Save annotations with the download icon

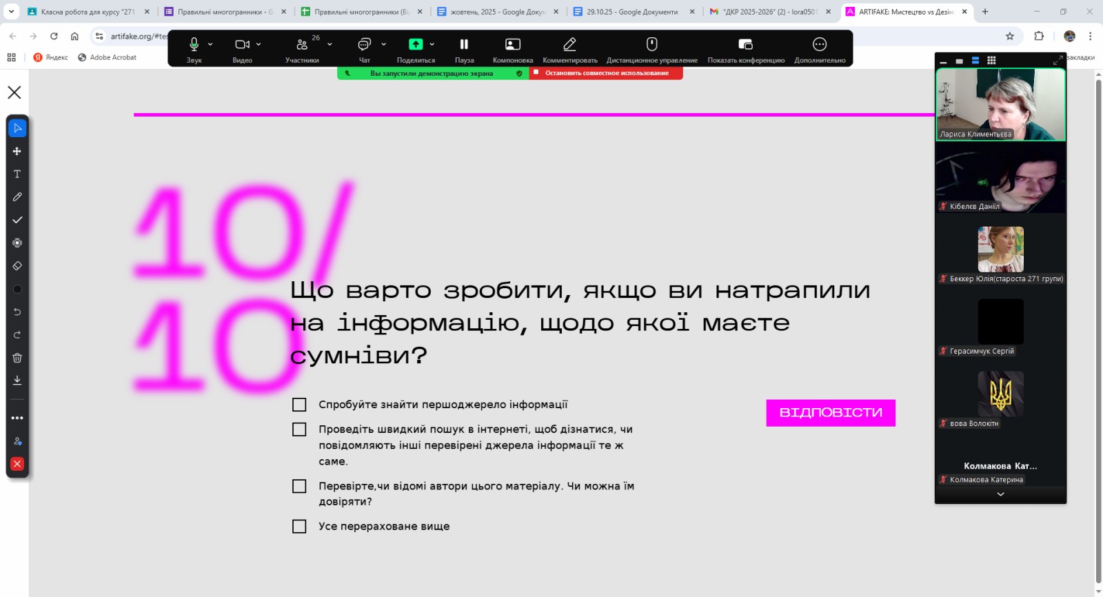(x=17, y=381)
